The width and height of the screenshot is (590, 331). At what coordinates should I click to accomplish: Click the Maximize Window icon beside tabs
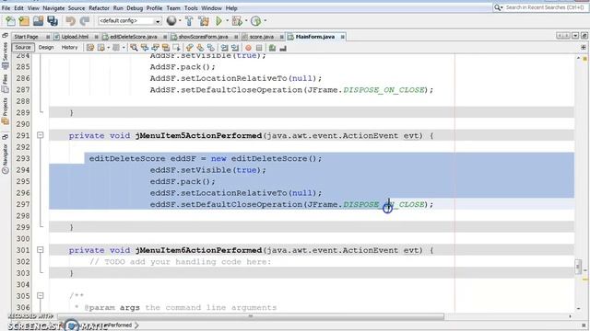tap(584, 36)
